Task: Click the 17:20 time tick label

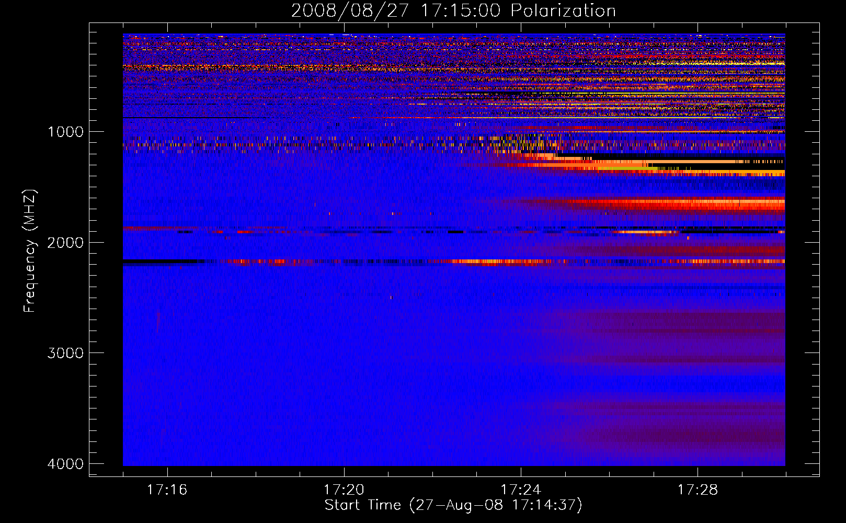Action: point(344,490)
